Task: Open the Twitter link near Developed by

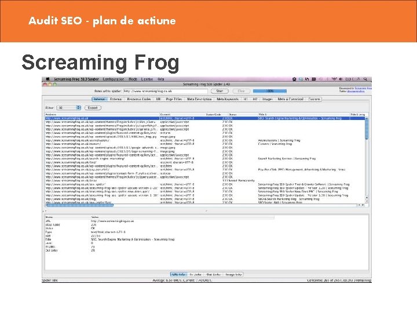Action: [x=356, y=92]
